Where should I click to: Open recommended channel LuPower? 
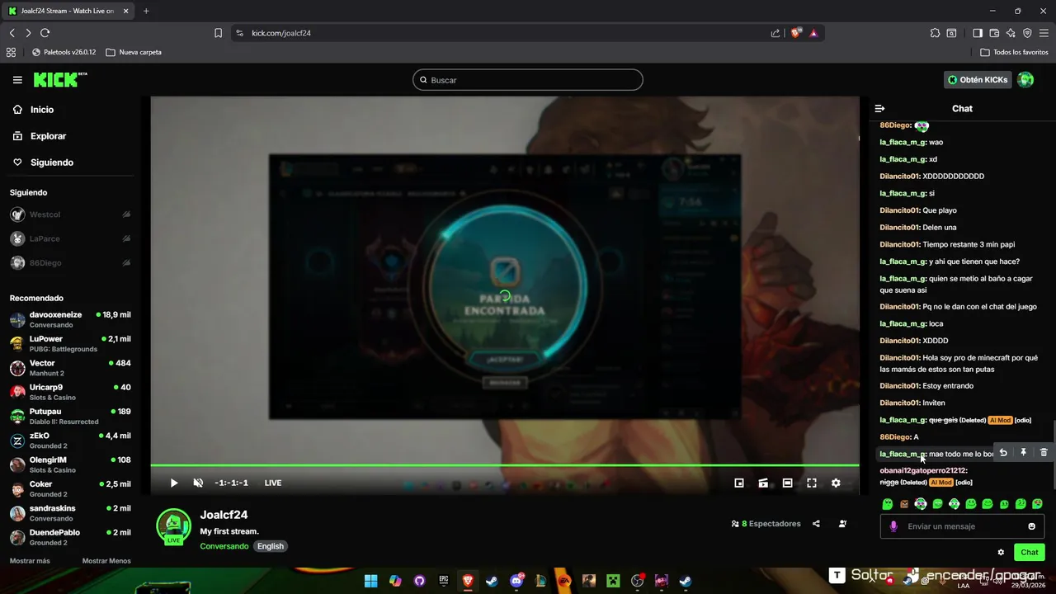[70, 343]
